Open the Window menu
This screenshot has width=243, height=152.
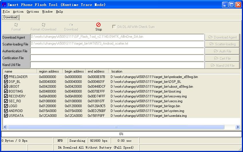[x=47, y=12]
